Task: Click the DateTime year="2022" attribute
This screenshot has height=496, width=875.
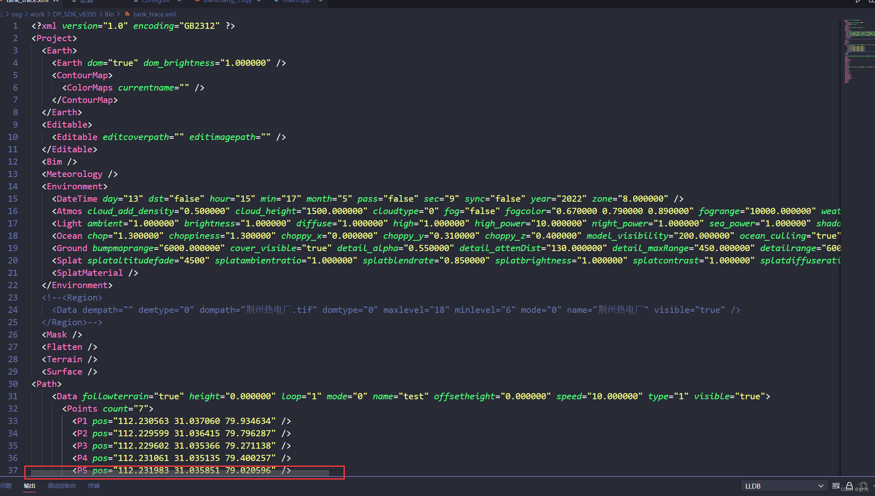Action: coord(559,199)
